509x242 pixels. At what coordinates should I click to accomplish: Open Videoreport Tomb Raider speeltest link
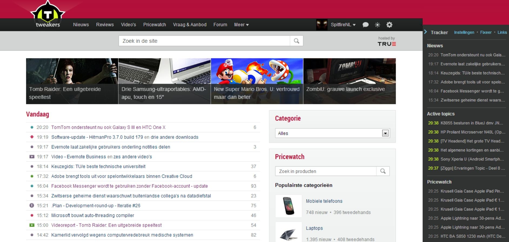click(106, 225)
